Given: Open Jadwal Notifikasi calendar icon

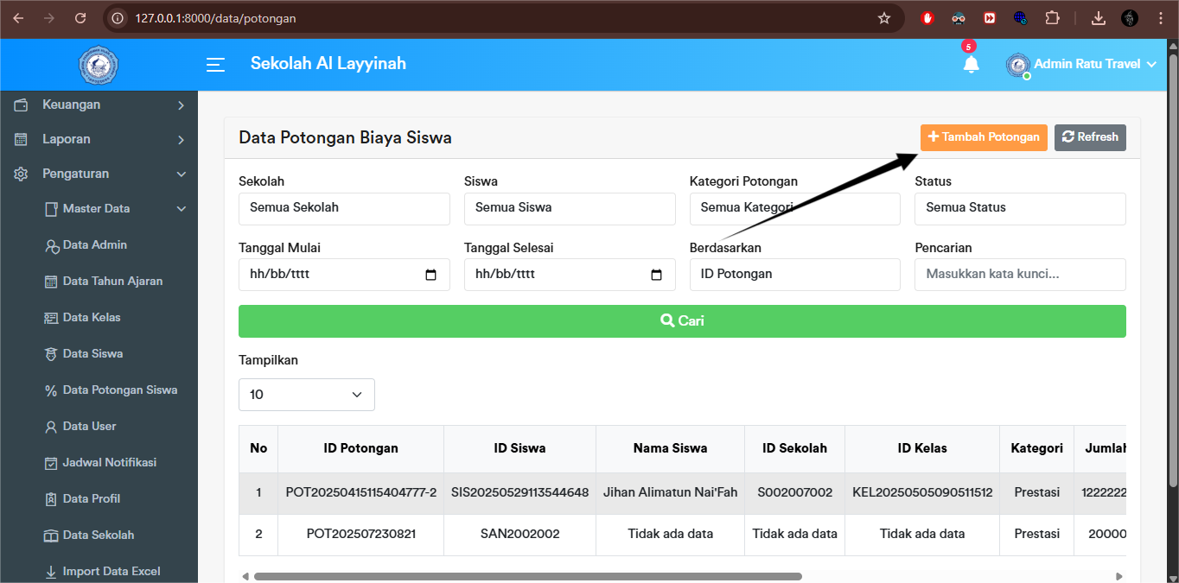Looking at the screenshot, I should coord(51,462).
